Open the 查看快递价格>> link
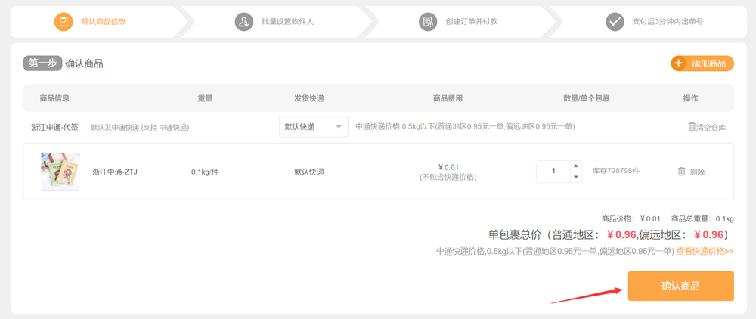 tap(705, 251)
